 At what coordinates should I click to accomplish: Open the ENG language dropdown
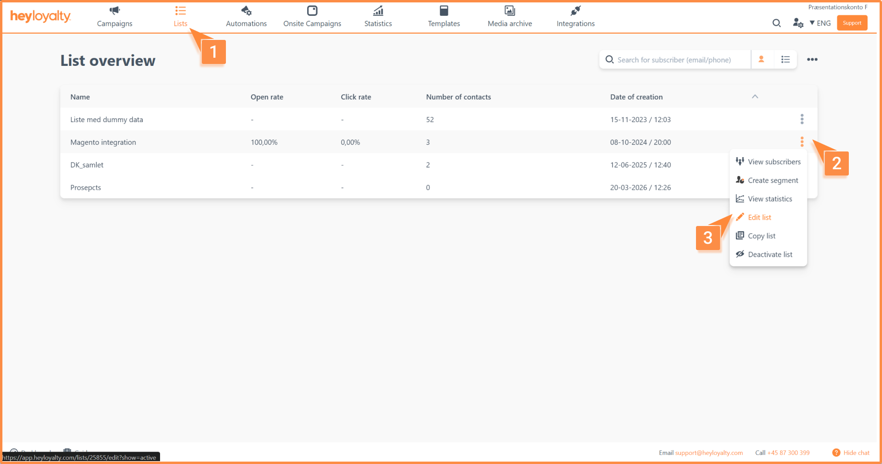[820, 23]
